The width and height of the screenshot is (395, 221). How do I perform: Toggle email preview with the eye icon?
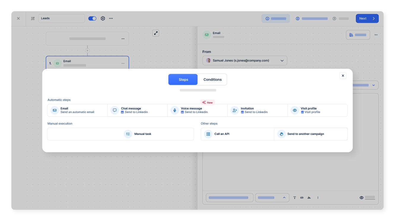coord(361,198)
